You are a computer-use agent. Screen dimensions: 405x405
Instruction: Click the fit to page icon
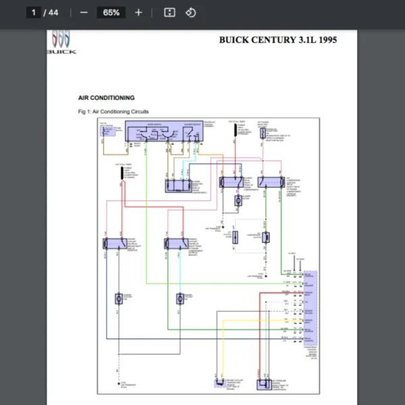[x=170, y=12]
